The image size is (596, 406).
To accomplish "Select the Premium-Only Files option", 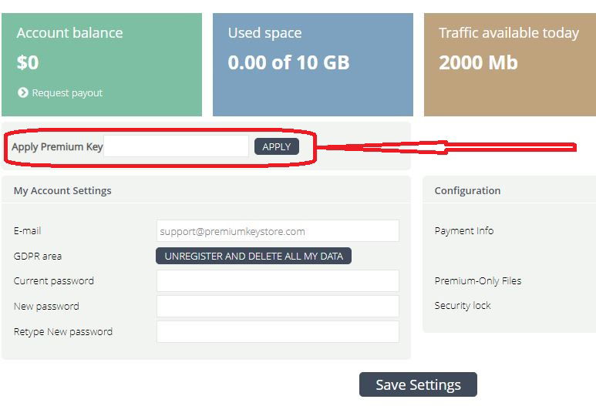I will click(x=478, y=280).
